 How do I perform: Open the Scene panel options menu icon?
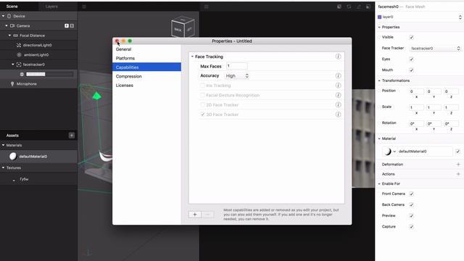tap(84, 7)
